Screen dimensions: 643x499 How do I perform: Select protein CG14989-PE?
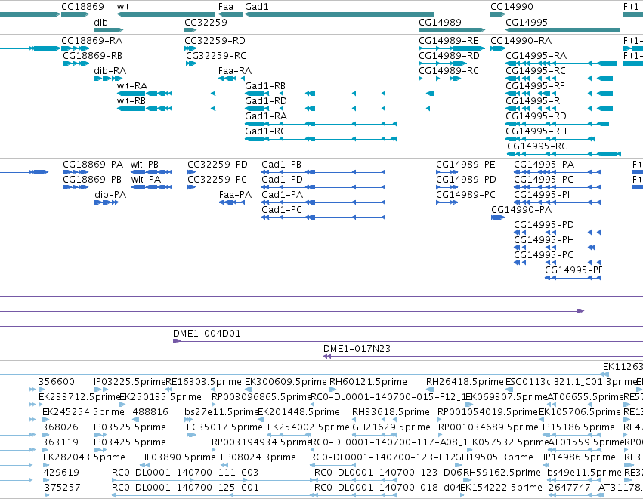point(447,172)
